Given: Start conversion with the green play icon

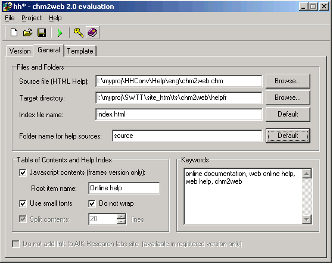Looking at the screenshot, I should pos(60,33).
